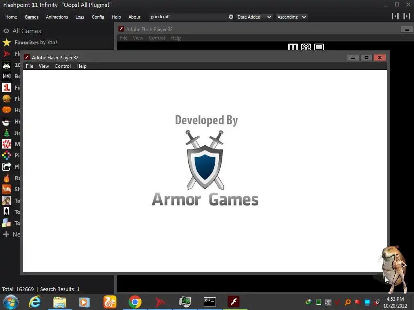This screenshot has height=310, width=414.
Task: Open the Ascending order dropdown
Action: point(291,17)
